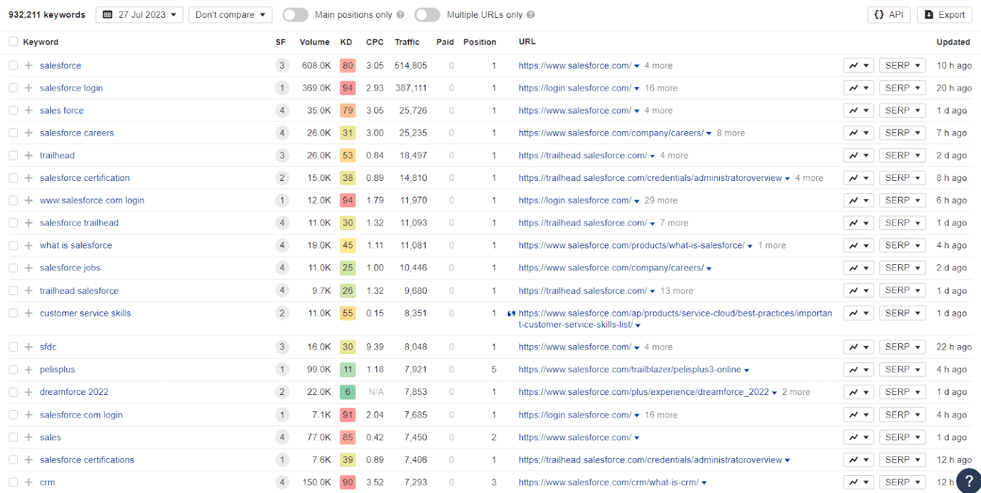Open the help question mark bubble
The image size is (981, 493).
[969, 481]
